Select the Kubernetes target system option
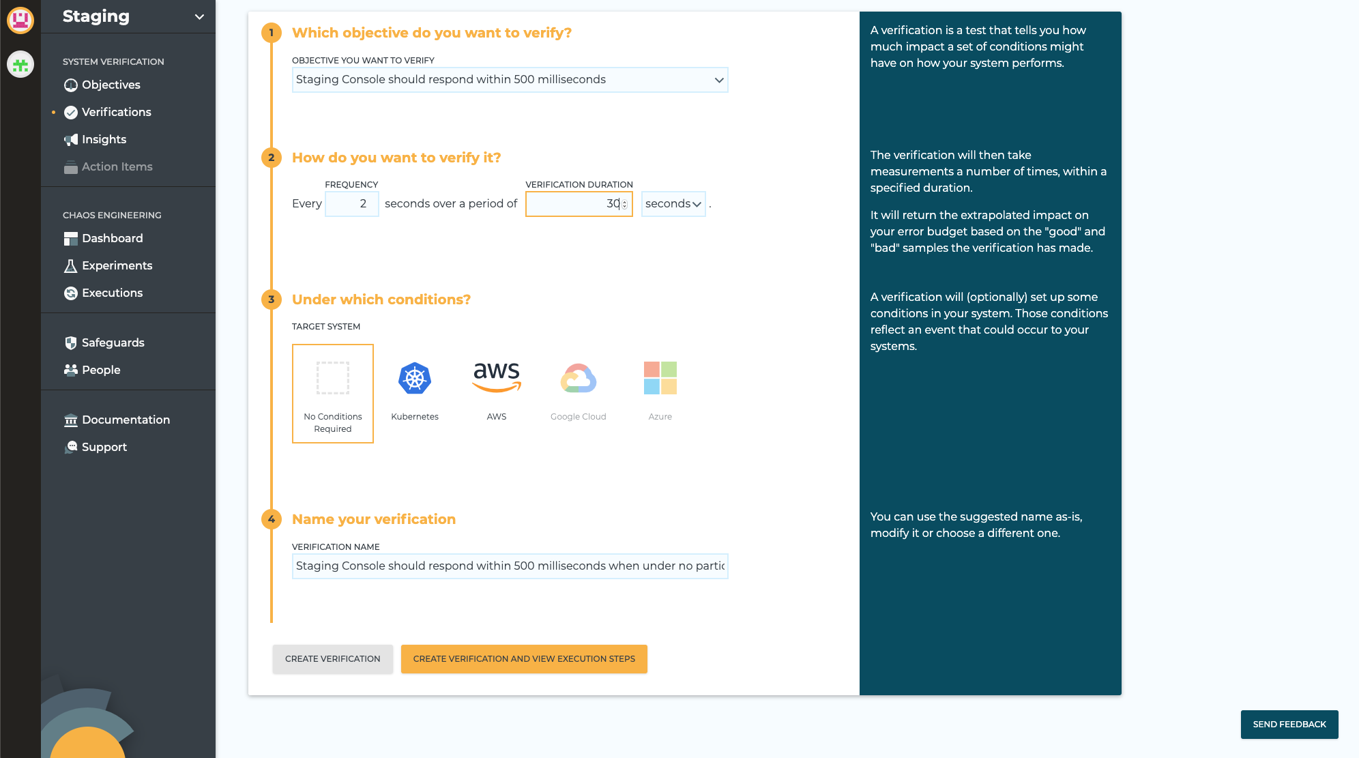This screenshot has width=1359, height=758. tap(414, 388)
